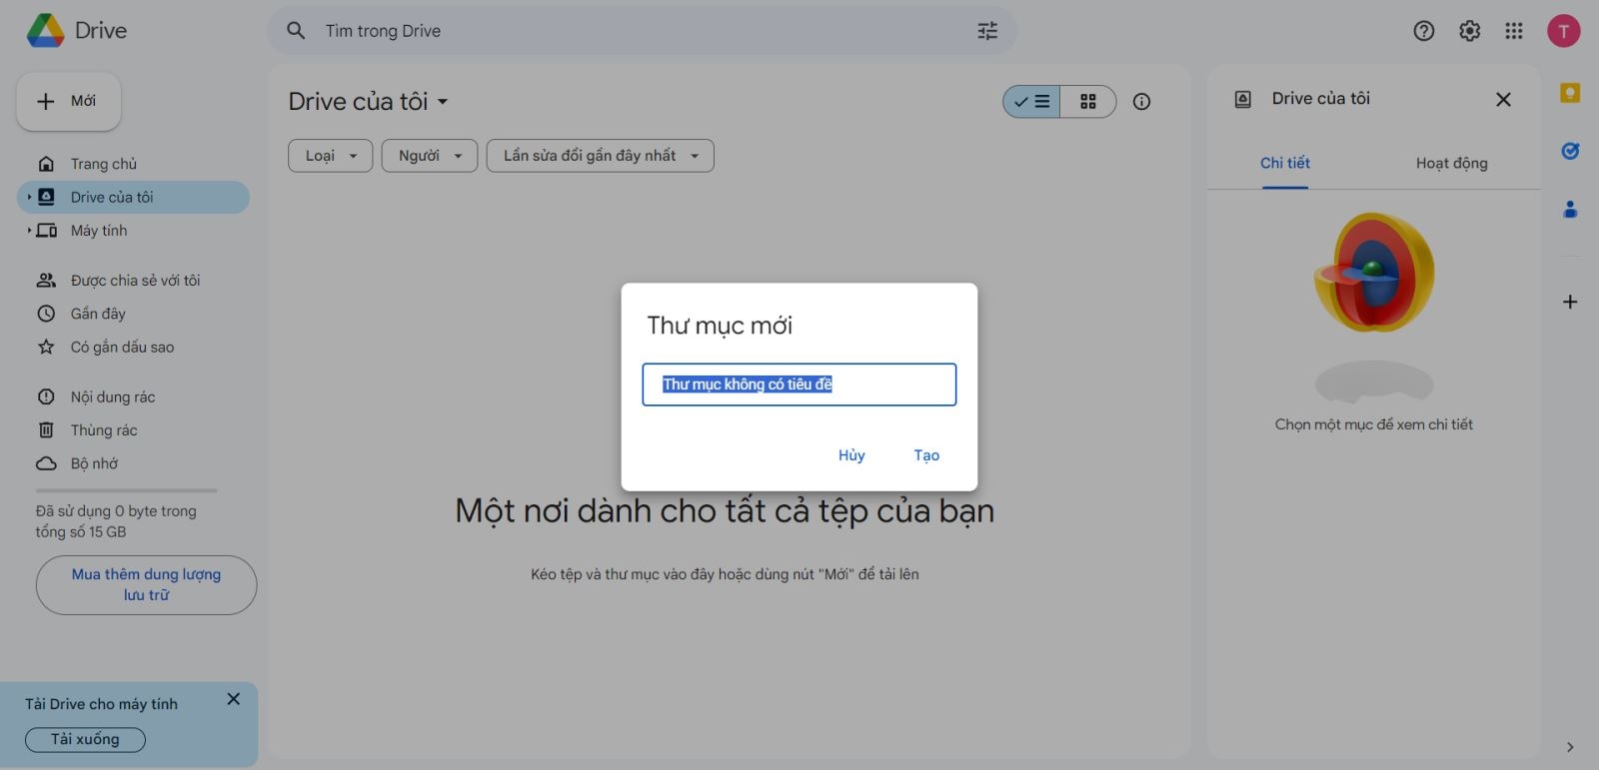Click Tải xuống download button
The image size is (1599, 770).
(85, 740)
